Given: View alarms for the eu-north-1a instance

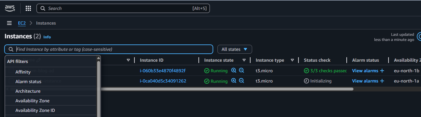Looking at the screenshot, I should pyautogui.click(x=365, y=81).
